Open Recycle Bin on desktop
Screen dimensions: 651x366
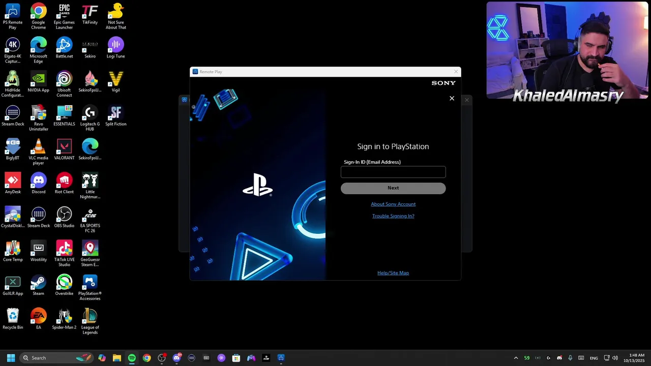[x=13, y=319]
